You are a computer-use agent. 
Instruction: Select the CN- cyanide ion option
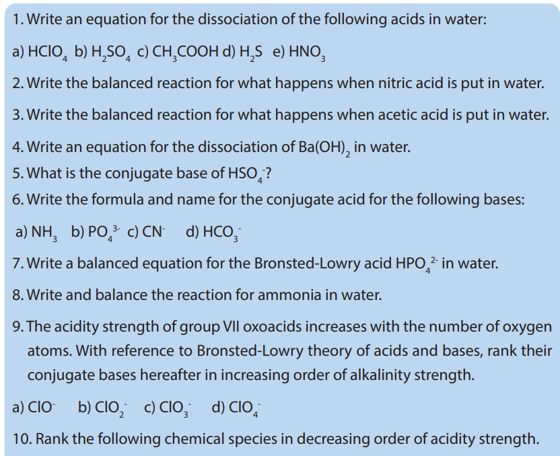pyautogui.click(x=153, y=231)
